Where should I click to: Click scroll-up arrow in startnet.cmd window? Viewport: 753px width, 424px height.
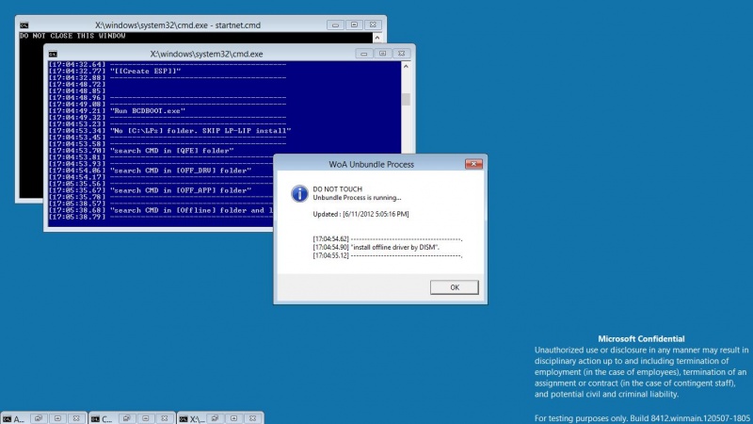[377, 38]
